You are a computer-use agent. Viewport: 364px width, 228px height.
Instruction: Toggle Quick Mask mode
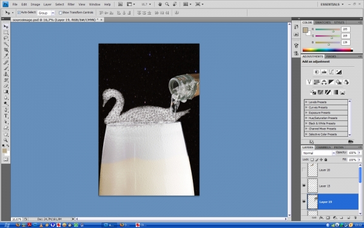pyautogui.click(x=6, y=159)
